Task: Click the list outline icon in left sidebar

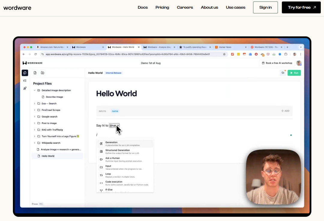Action: tap(25, 81)
